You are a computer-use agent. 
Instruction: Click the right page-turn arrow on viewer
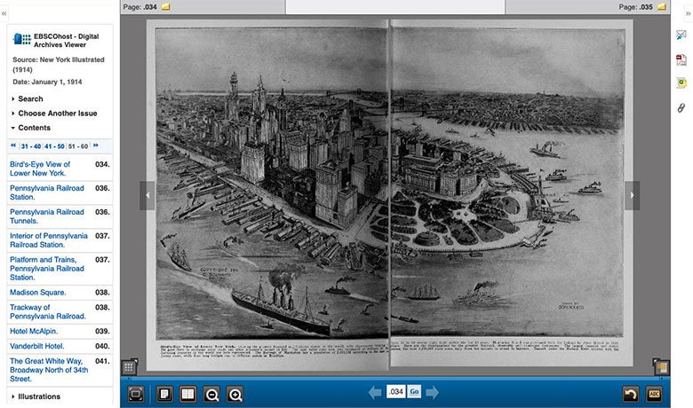632,195
